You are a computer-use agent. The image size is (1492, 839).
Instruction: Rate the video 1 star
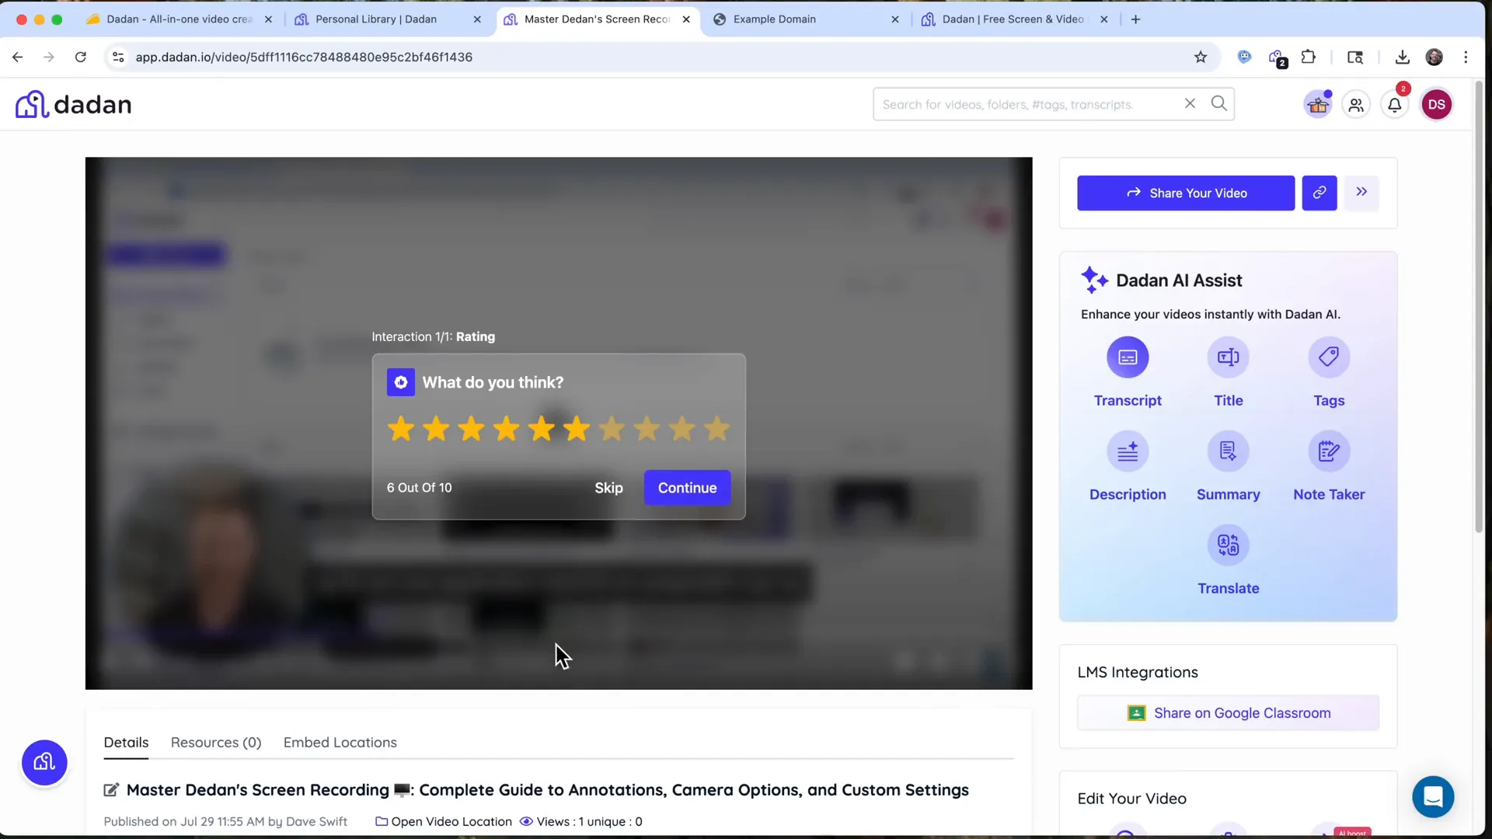point(401,428)
